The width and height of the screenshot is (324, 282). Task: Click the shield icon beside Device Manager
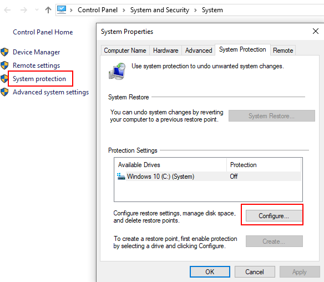4,52
